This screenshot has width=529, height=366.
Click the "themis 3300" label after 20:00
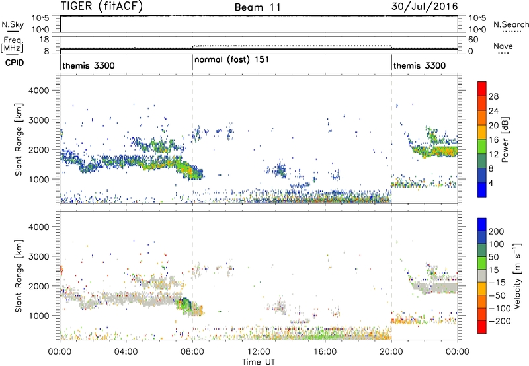pos(419,65)
